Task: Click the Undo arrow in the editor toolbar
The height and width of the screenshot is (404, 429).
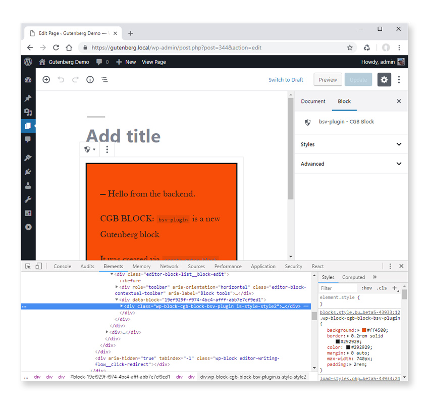Action: [x=61, y=80]
